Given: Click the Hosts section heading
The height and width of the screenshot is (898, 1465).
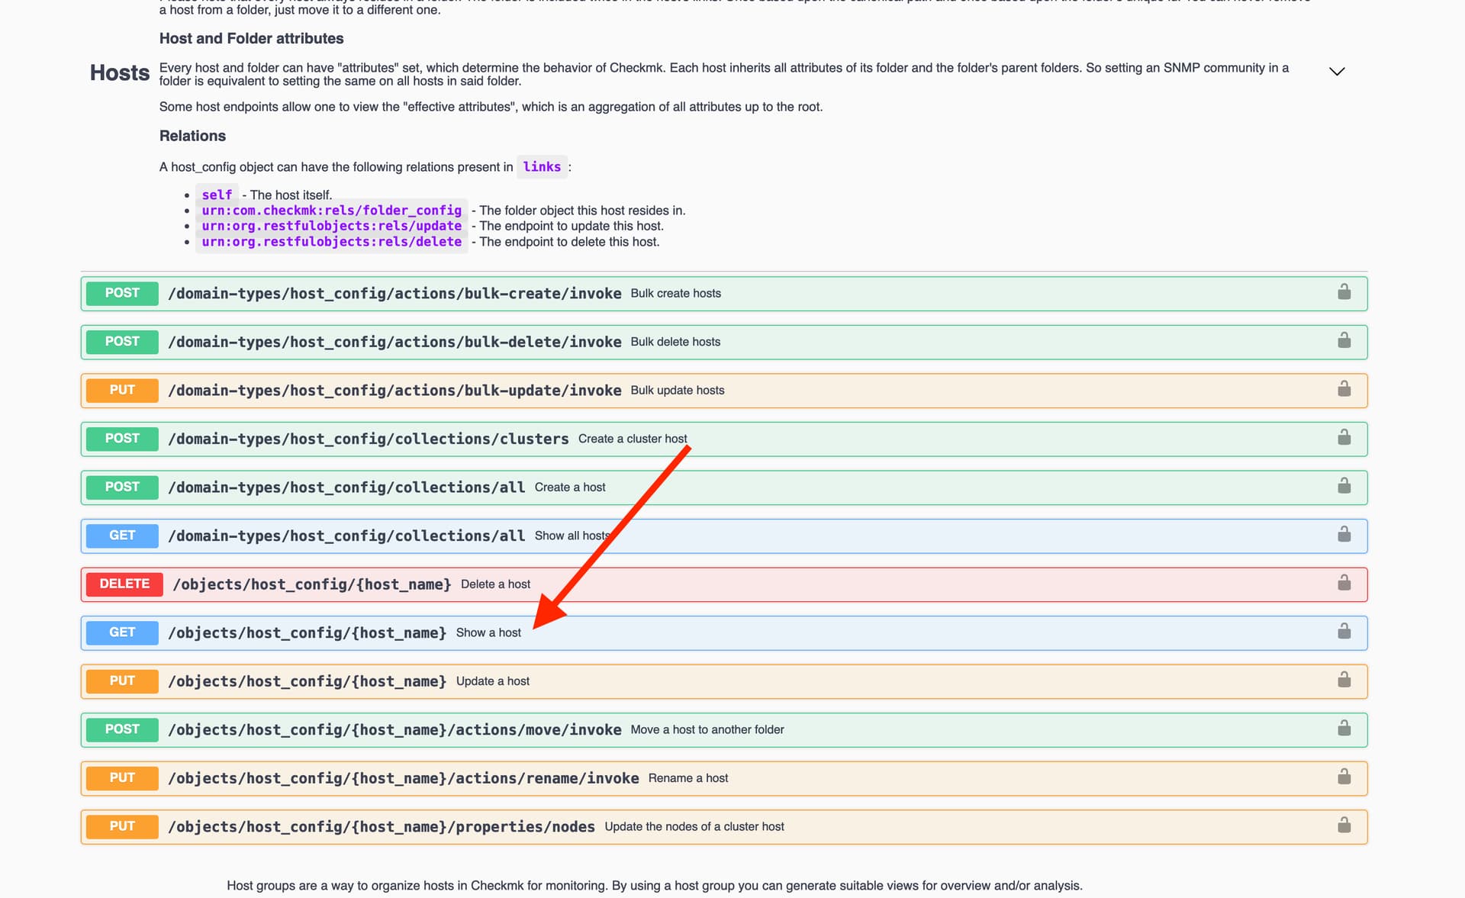Looking at the screenshot, I should tap(119, 72).
